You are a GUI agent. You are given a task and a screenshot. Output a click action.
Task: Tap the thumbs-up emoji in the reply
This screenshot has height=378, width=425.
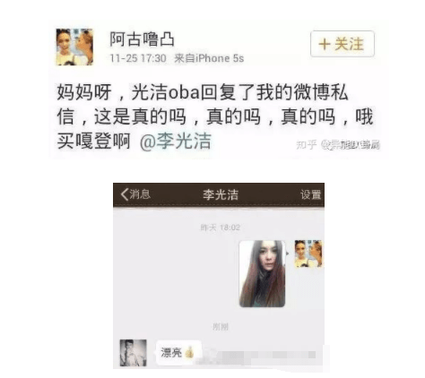[189, 353]
